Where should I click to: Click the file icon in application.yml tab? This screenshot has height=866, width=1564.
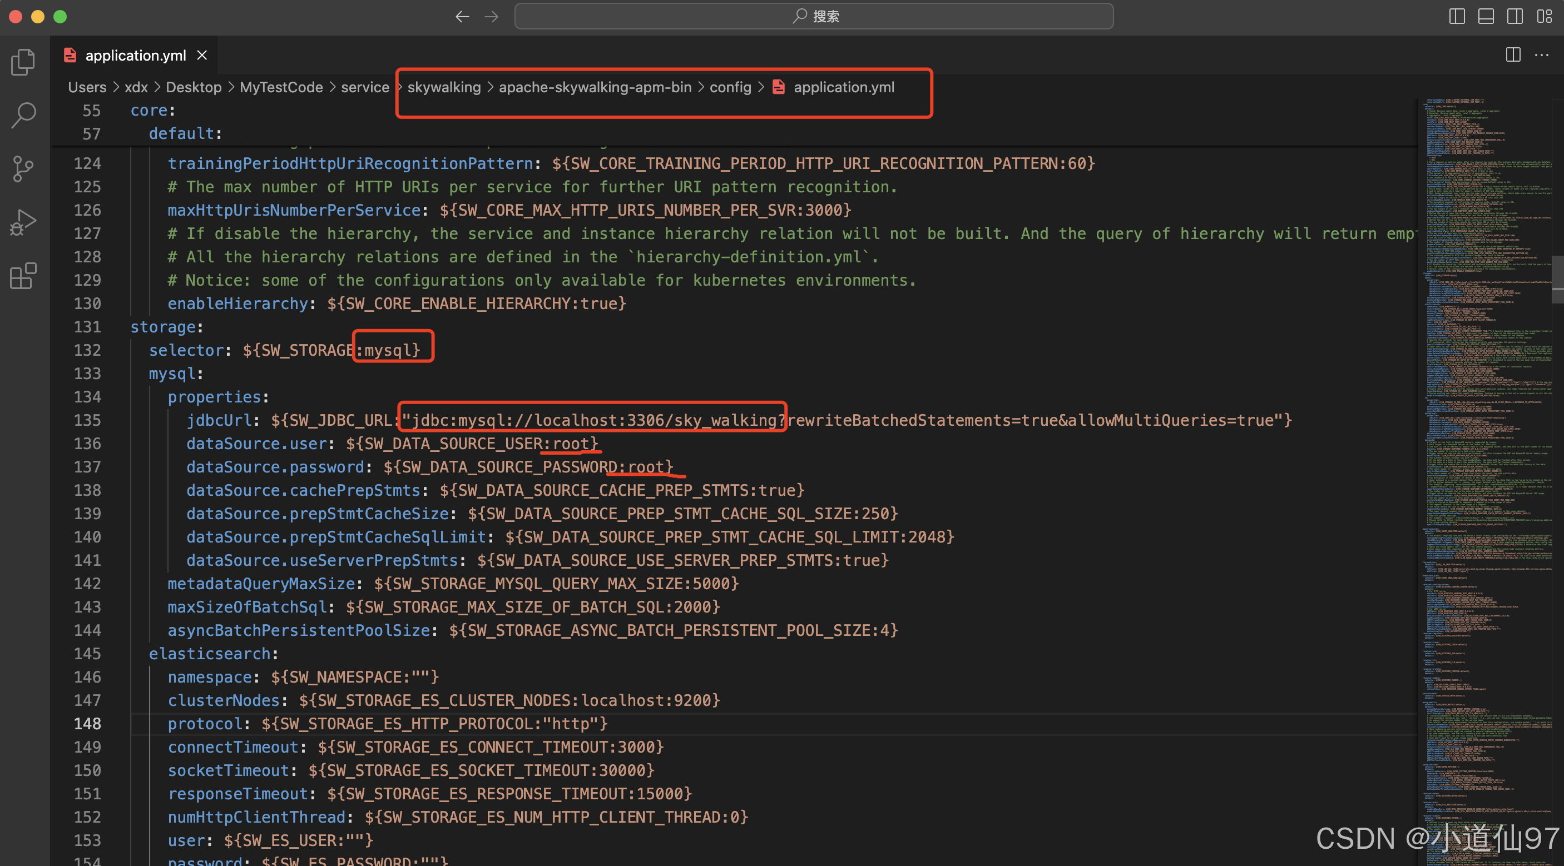click(x=71, y=55)
